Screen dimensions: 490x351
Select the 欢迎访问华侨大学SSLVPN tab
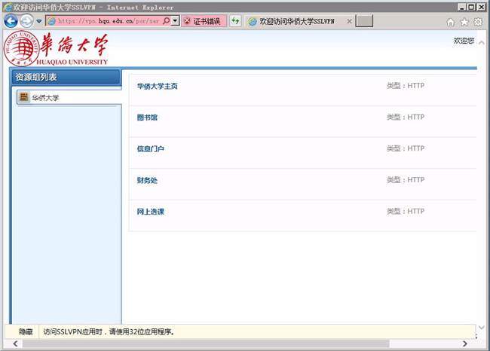(296, 21)
